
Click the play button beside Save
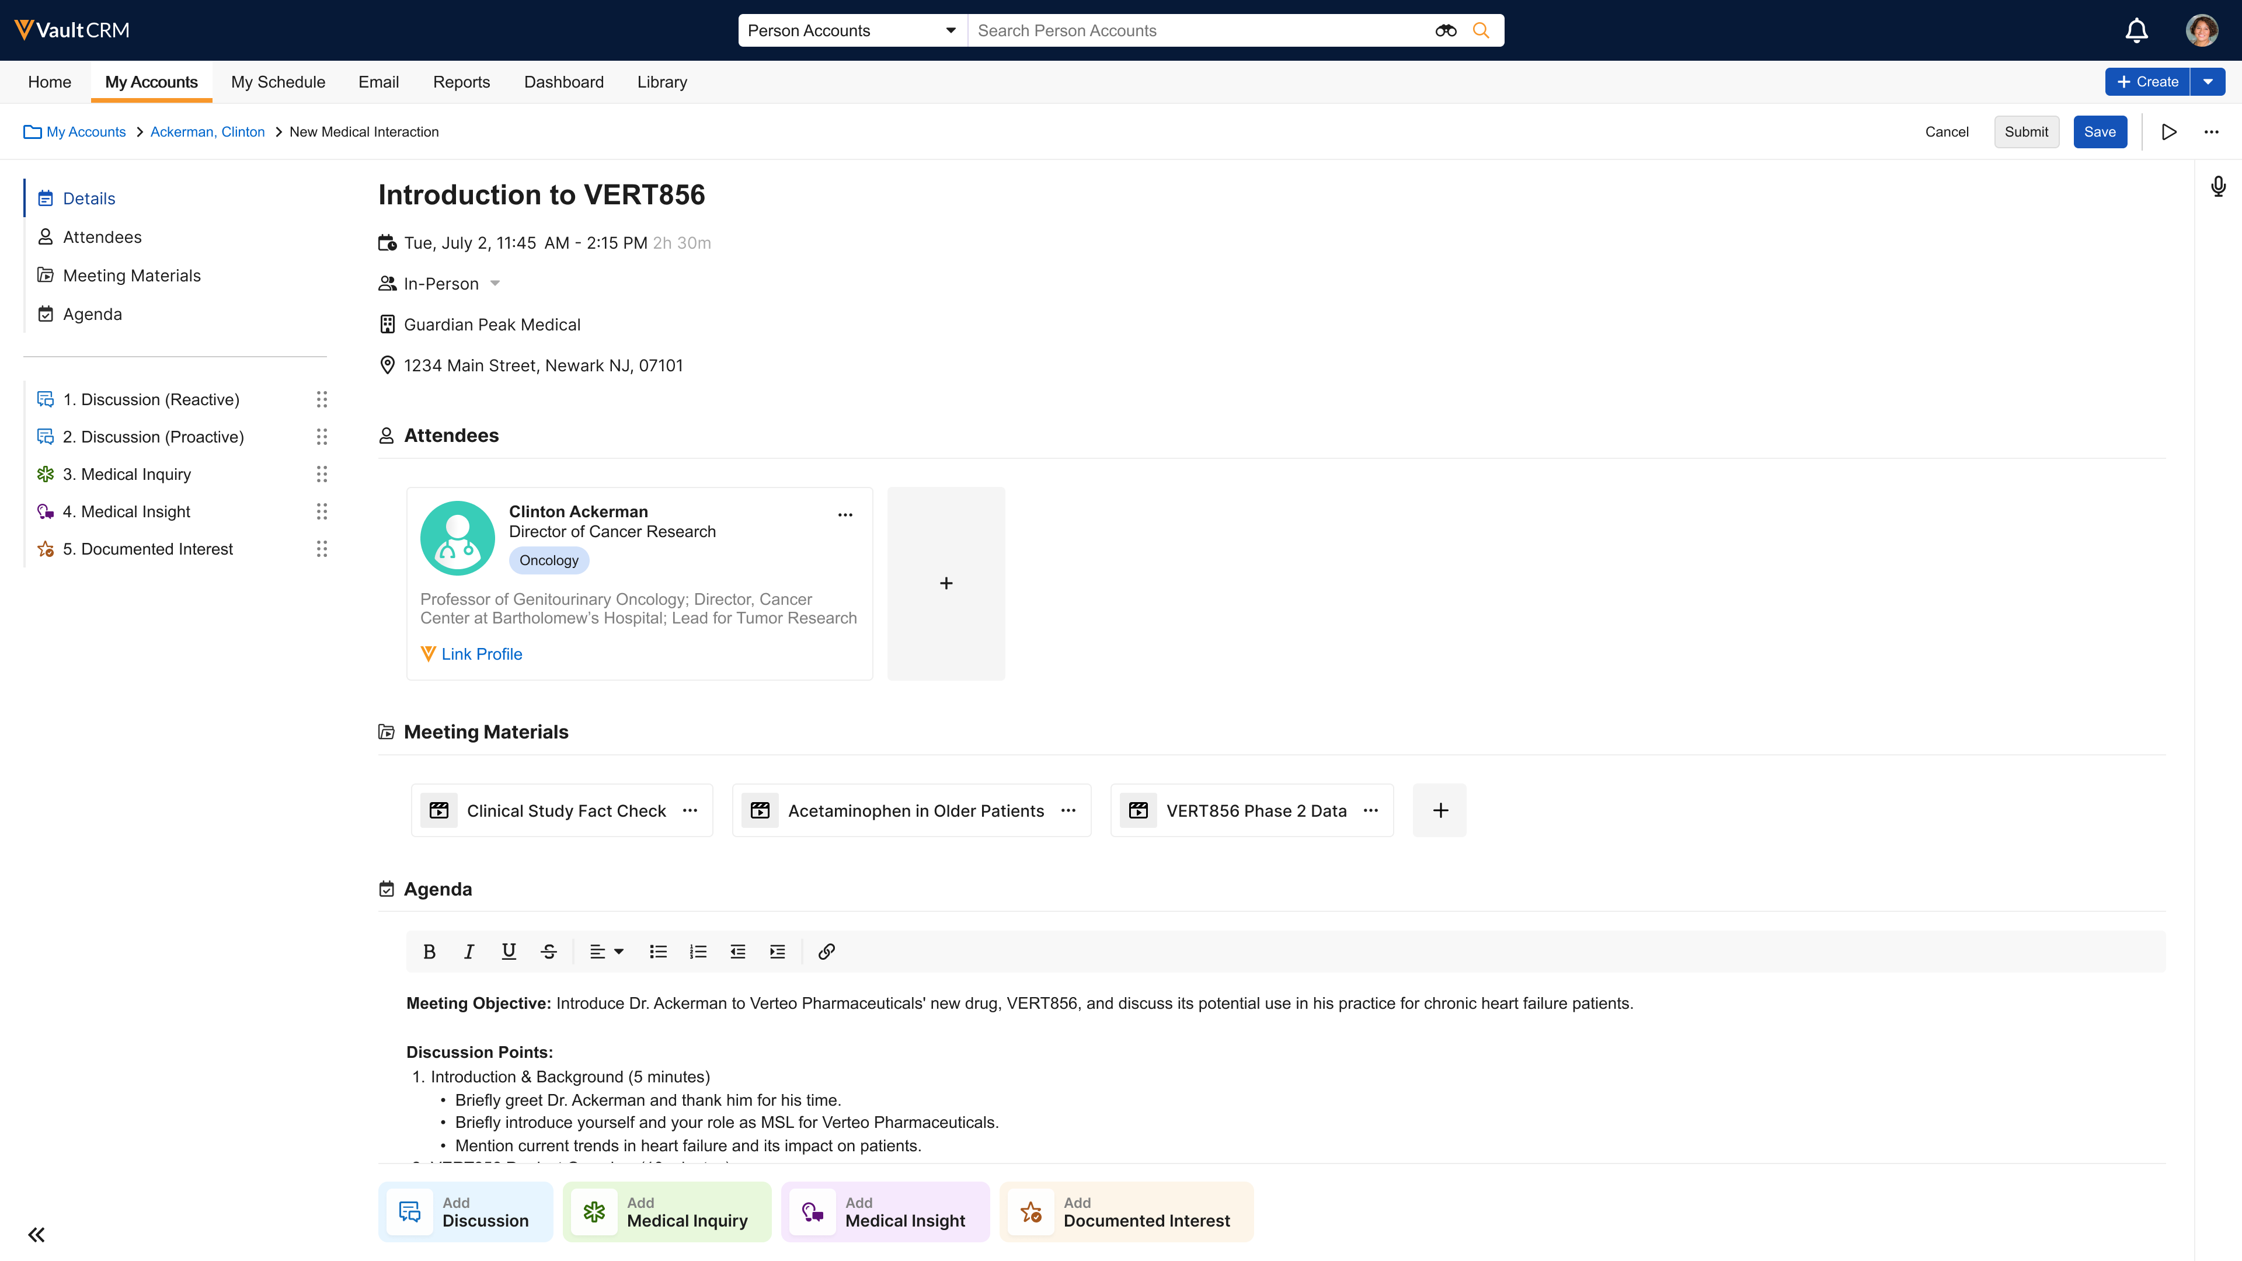[x=2169, y=131]
